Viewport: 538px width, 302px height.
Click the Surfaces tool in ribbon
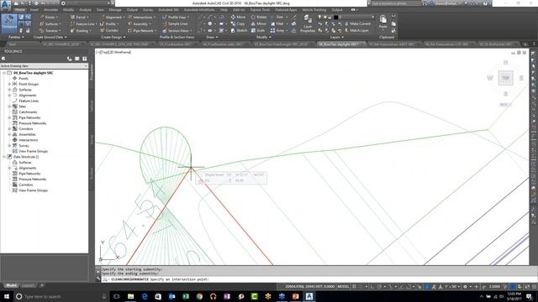[50, 23]
